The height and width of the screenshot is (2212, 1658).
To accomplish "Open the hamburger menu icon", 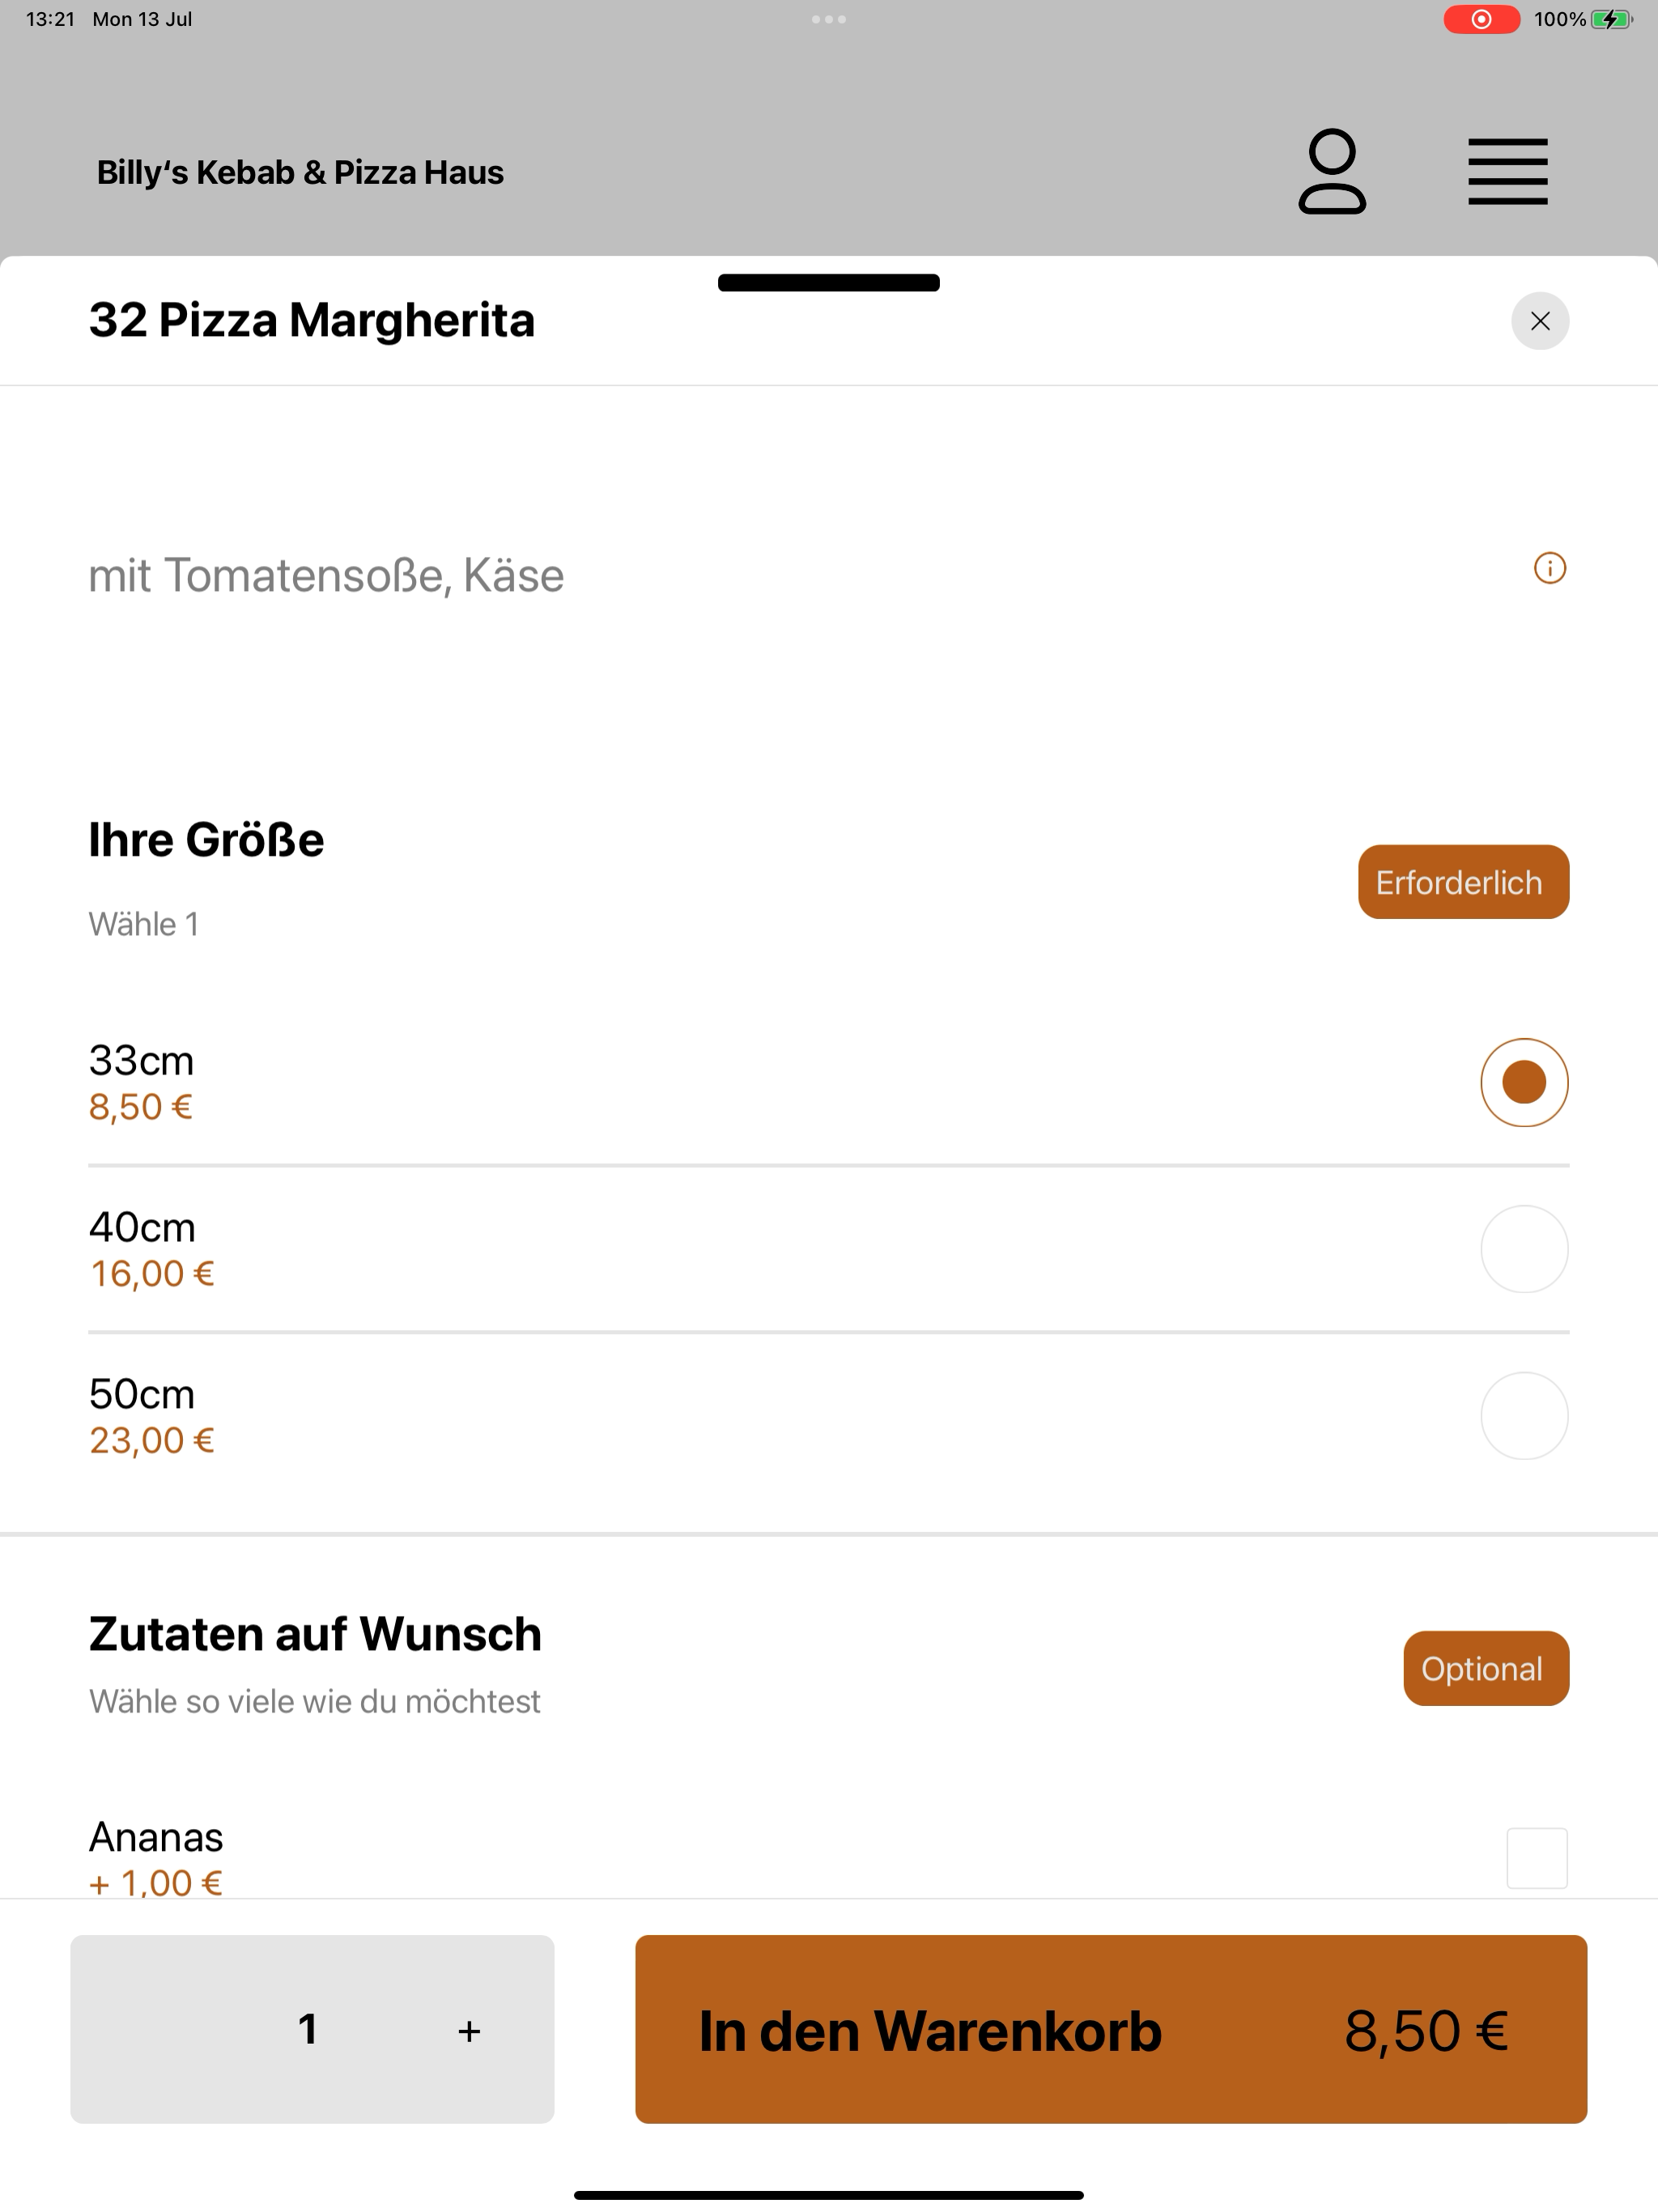I will point(1507,172).
